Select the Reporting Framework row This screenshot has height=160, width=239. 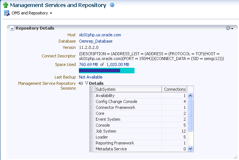click(x=138, y=143)
